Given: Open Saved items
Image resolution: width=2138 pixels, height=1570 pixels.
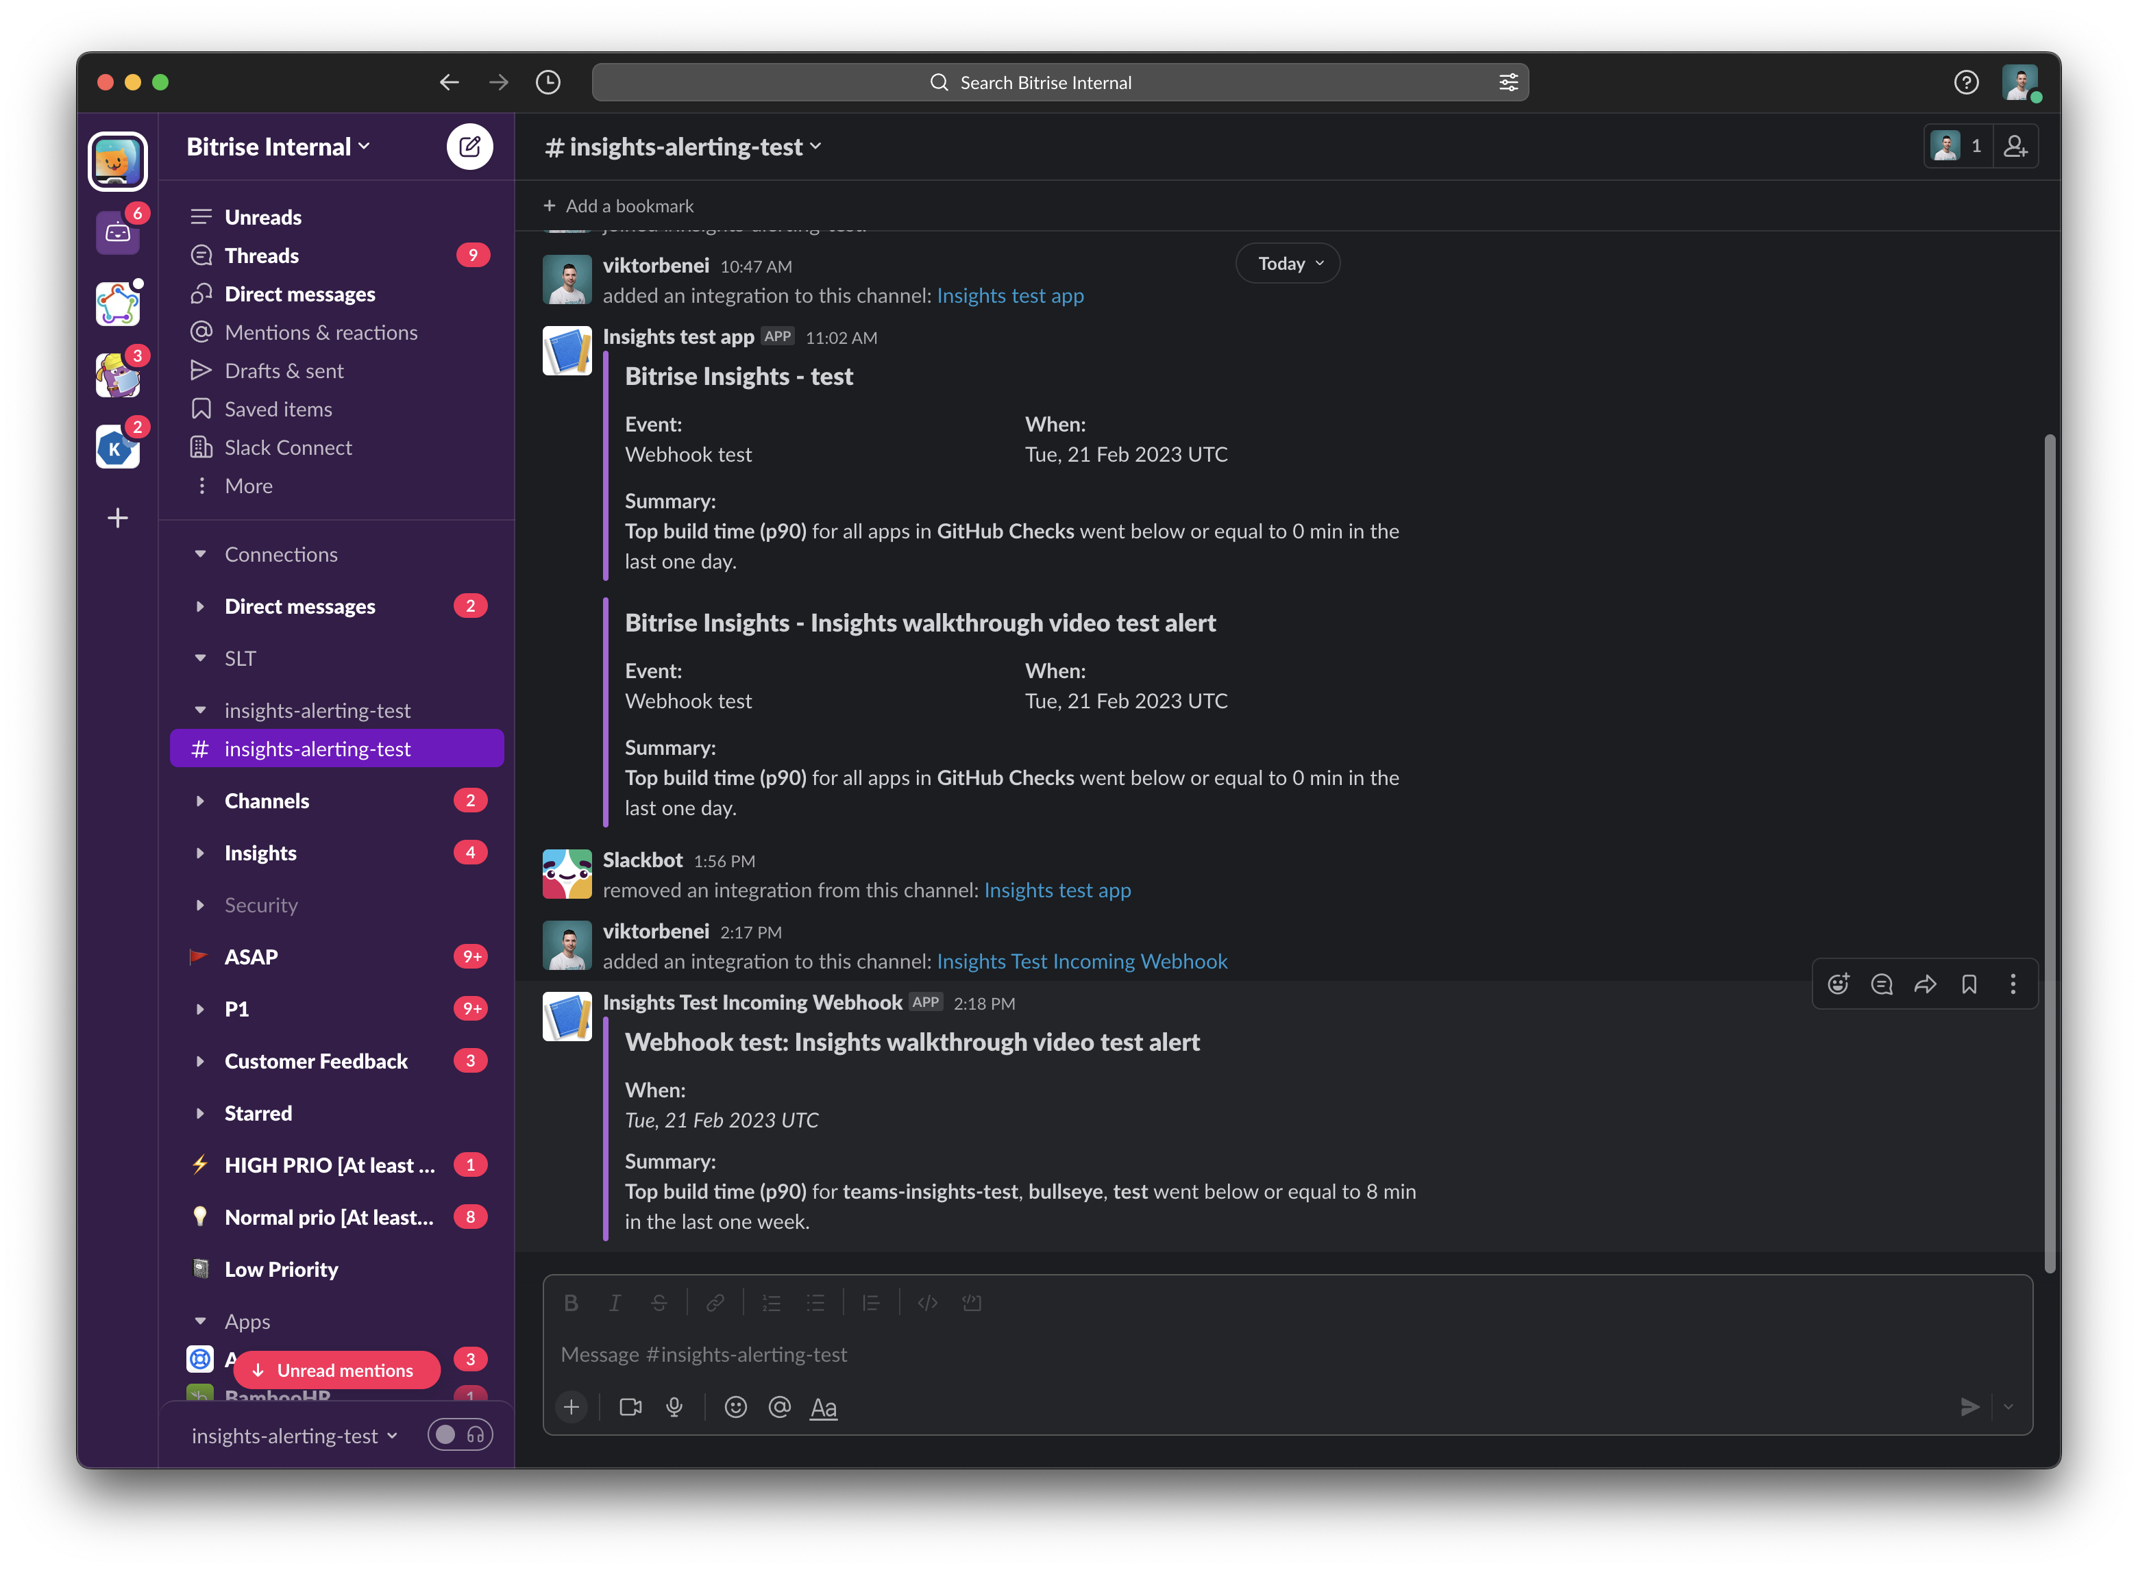Looking at the screenshot, I should coord(336,409).
